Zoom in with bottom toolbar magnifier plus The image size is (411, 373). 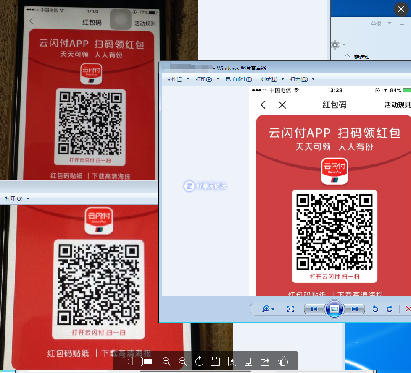166,362
